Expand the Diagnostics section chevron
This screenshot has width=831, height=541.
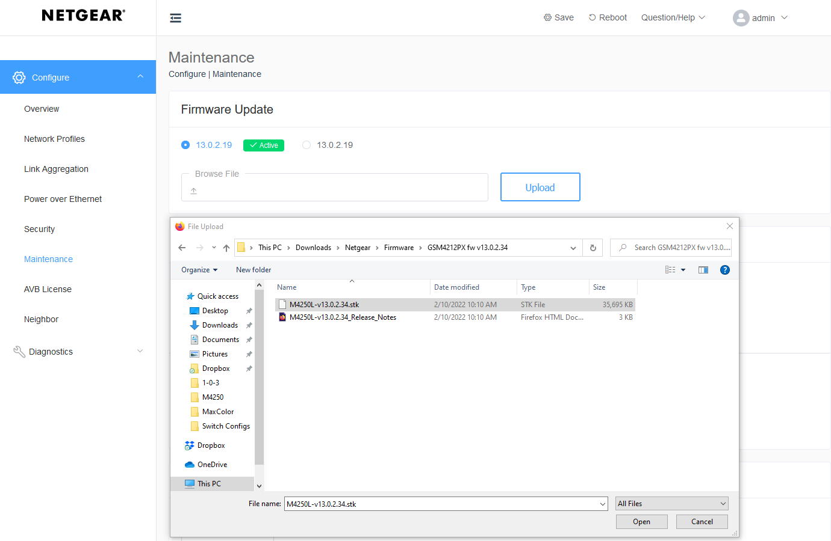tap(140, 351)
